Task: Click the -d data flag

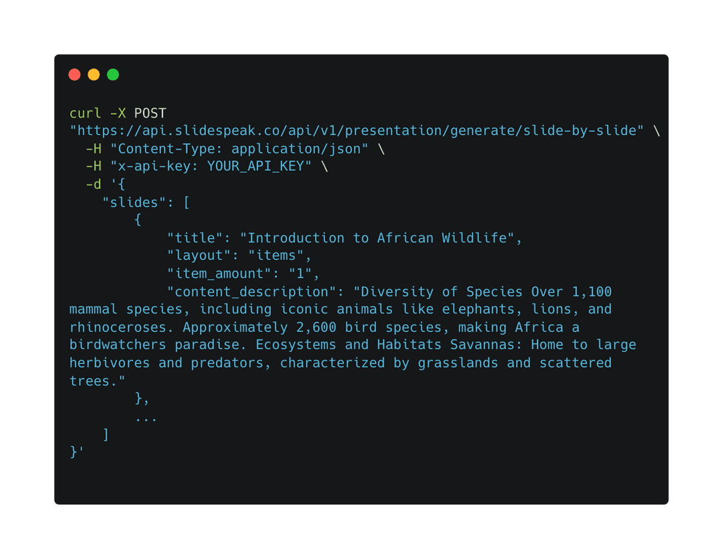Action: (x=94, y=184)
